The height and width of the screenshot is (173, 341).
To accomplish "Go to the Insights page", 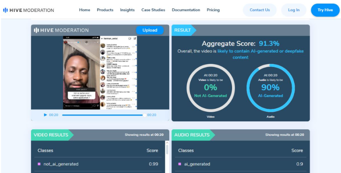I will [x=127, y=10].
